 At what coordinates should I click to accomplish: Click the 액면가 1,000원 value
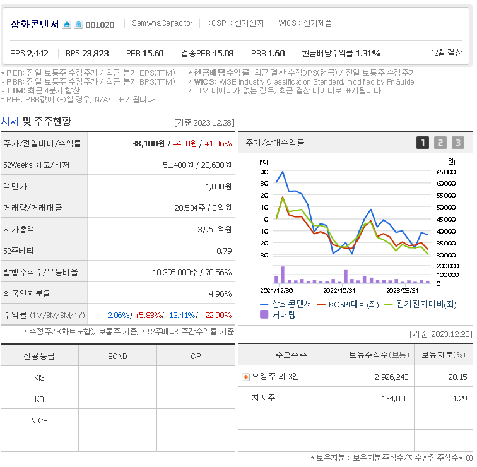pyautogui.click(x=218, y=186)
